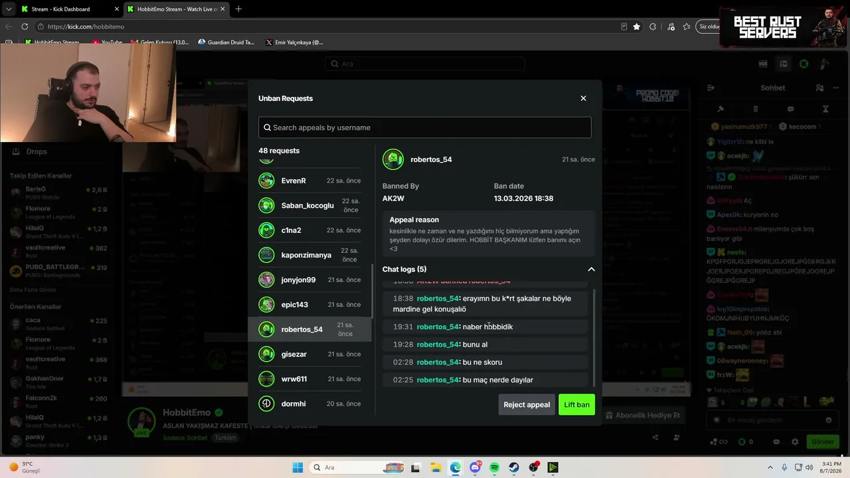Lift ban for robertos_54

click(x=576, y=404)
